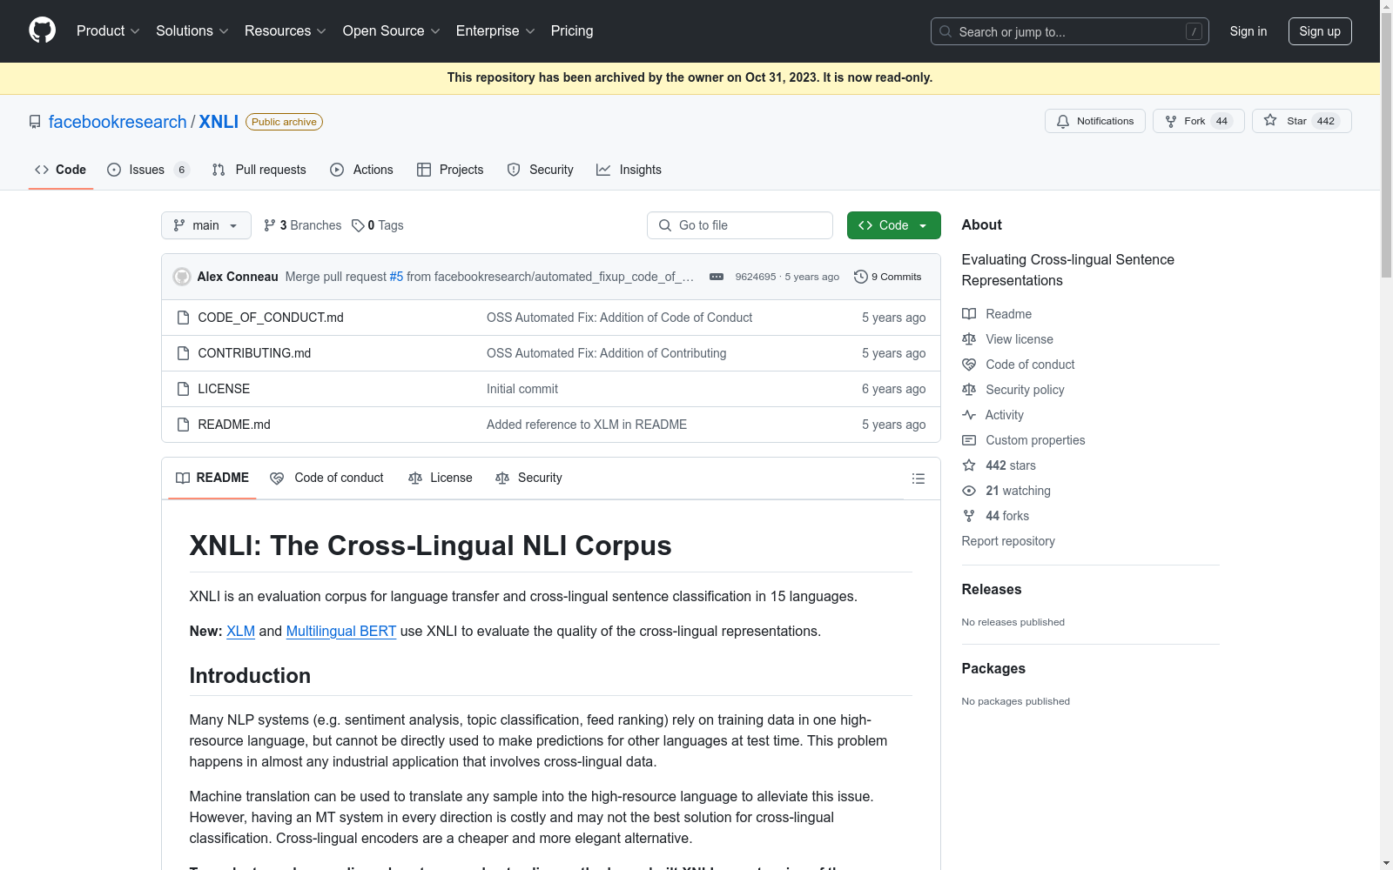Image resolution: width=1393 pixels, height=870 pixels.
Task: Switch to the Issues tab
Action: click(x=148, y=170)
